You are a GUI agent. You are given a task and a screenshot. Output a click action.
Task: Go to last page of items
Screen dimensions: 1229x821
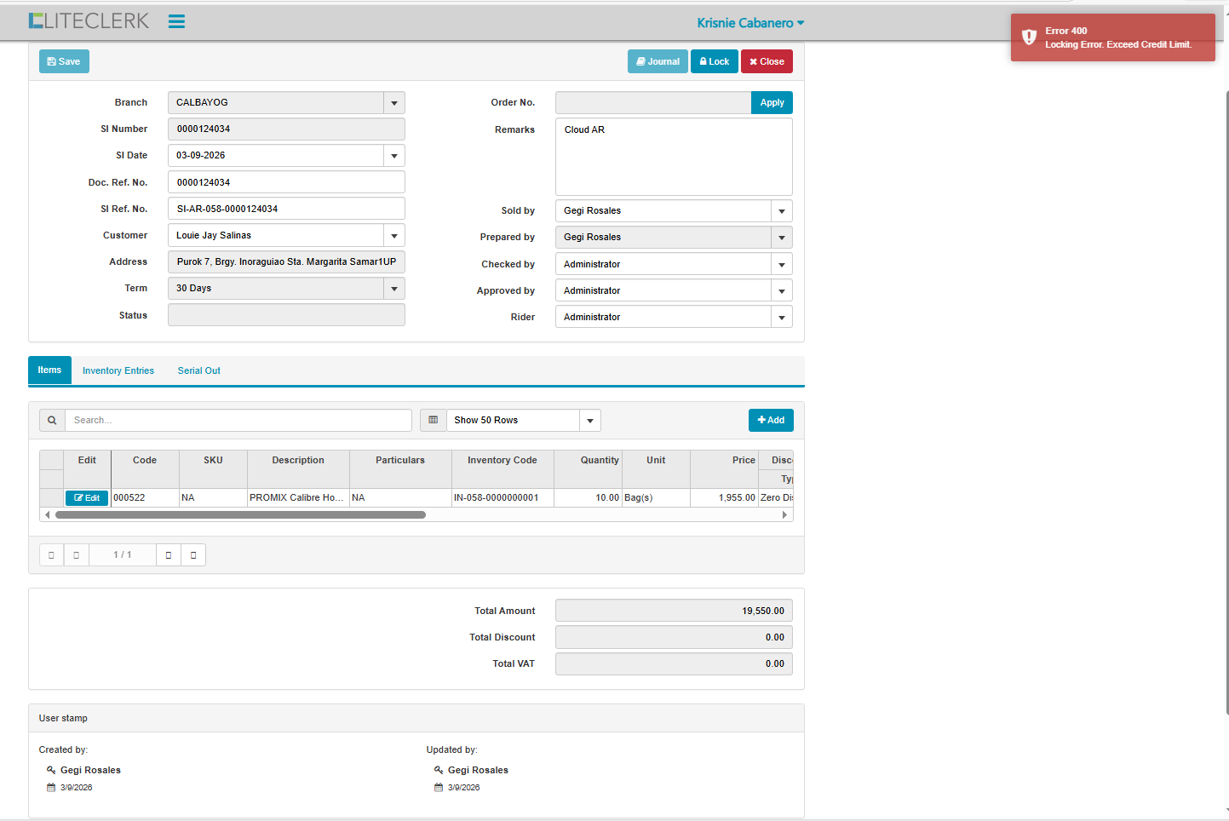pos(193,555)
